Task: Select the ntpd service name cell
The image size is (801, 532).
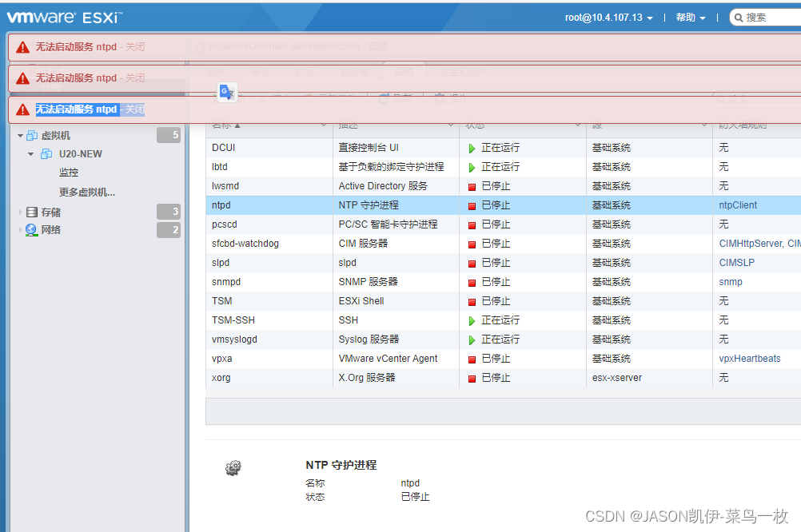Action: [x=269, y=204]
